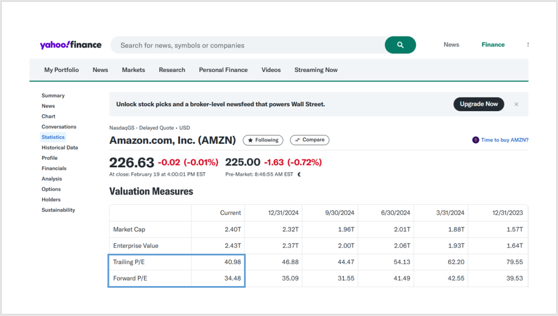
Task: Click the Yahoo Finance logo
Action: coord(70,45)
